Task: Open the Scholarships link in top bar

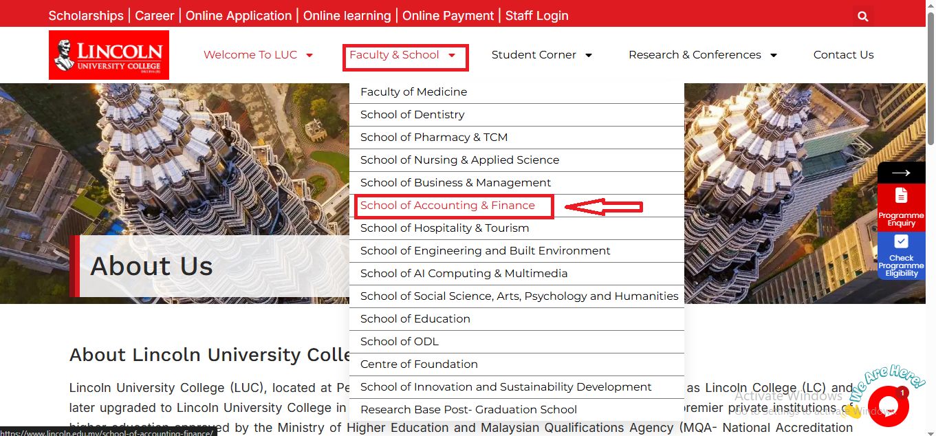Action: coord(86,16)
